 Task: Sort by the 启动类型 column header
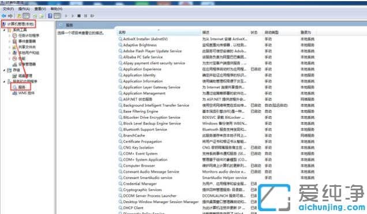click(281, 32)
